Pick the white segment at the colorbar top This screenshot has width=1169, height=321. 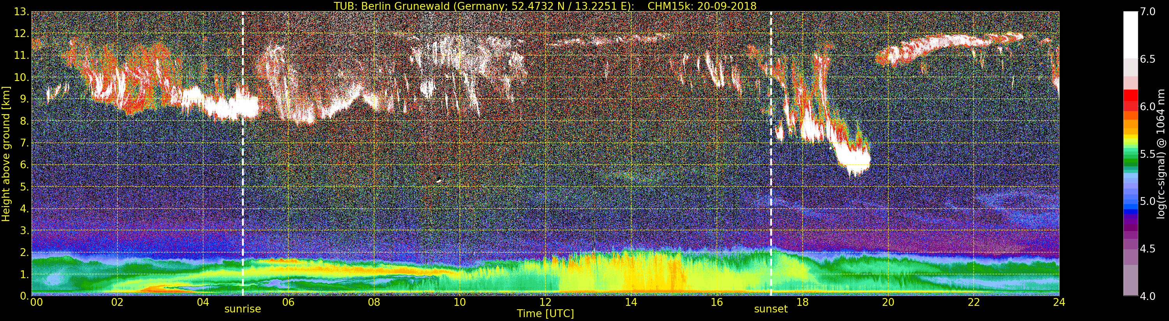(1130, 35)
